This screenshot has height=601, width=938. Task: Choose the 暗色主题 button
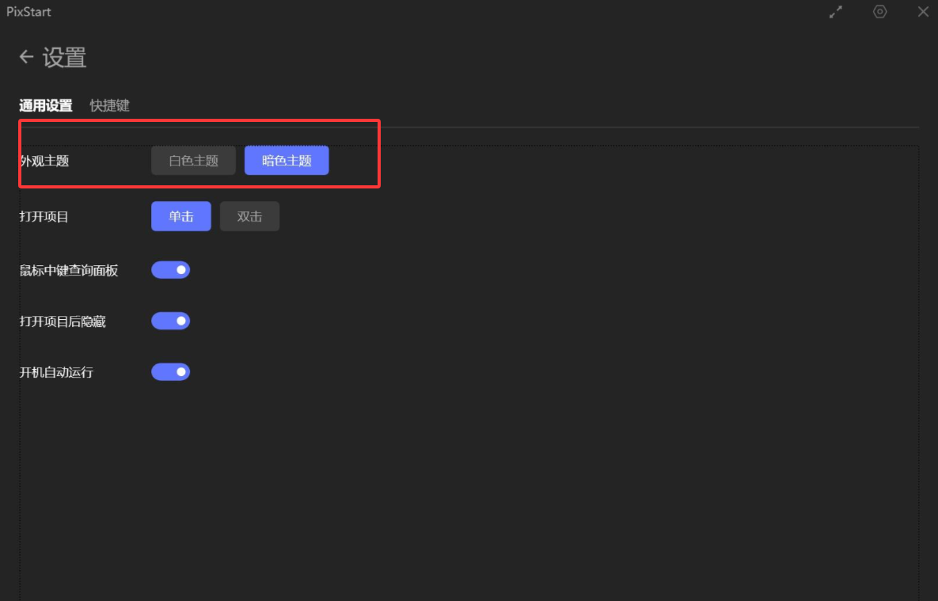pyautogui.click(x=287, y=161)
